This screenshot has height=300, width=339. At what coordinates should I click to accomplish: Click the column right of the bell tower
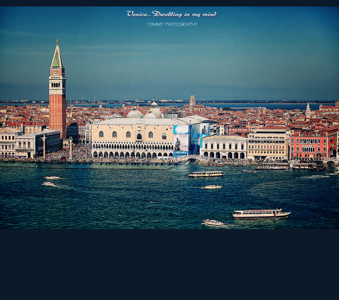click(x=71, y=148)
